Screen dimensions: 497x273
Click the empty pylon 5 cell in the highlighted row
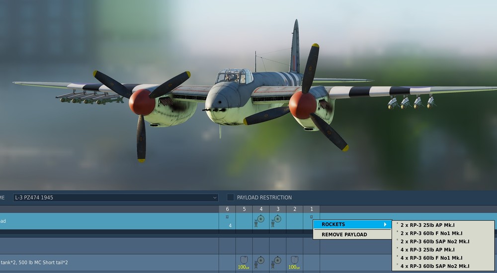[x=244, y=221]
